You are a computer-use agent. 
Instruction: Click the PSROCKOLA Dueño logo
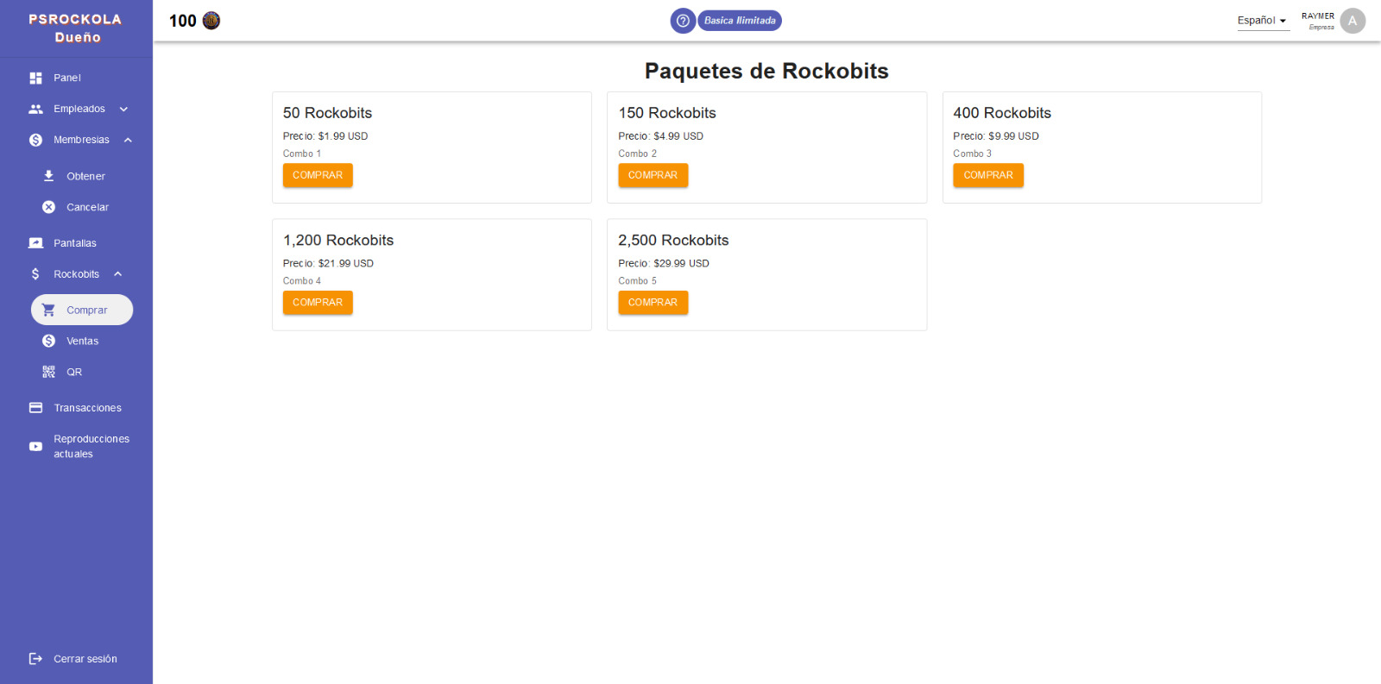click(76, 28)
